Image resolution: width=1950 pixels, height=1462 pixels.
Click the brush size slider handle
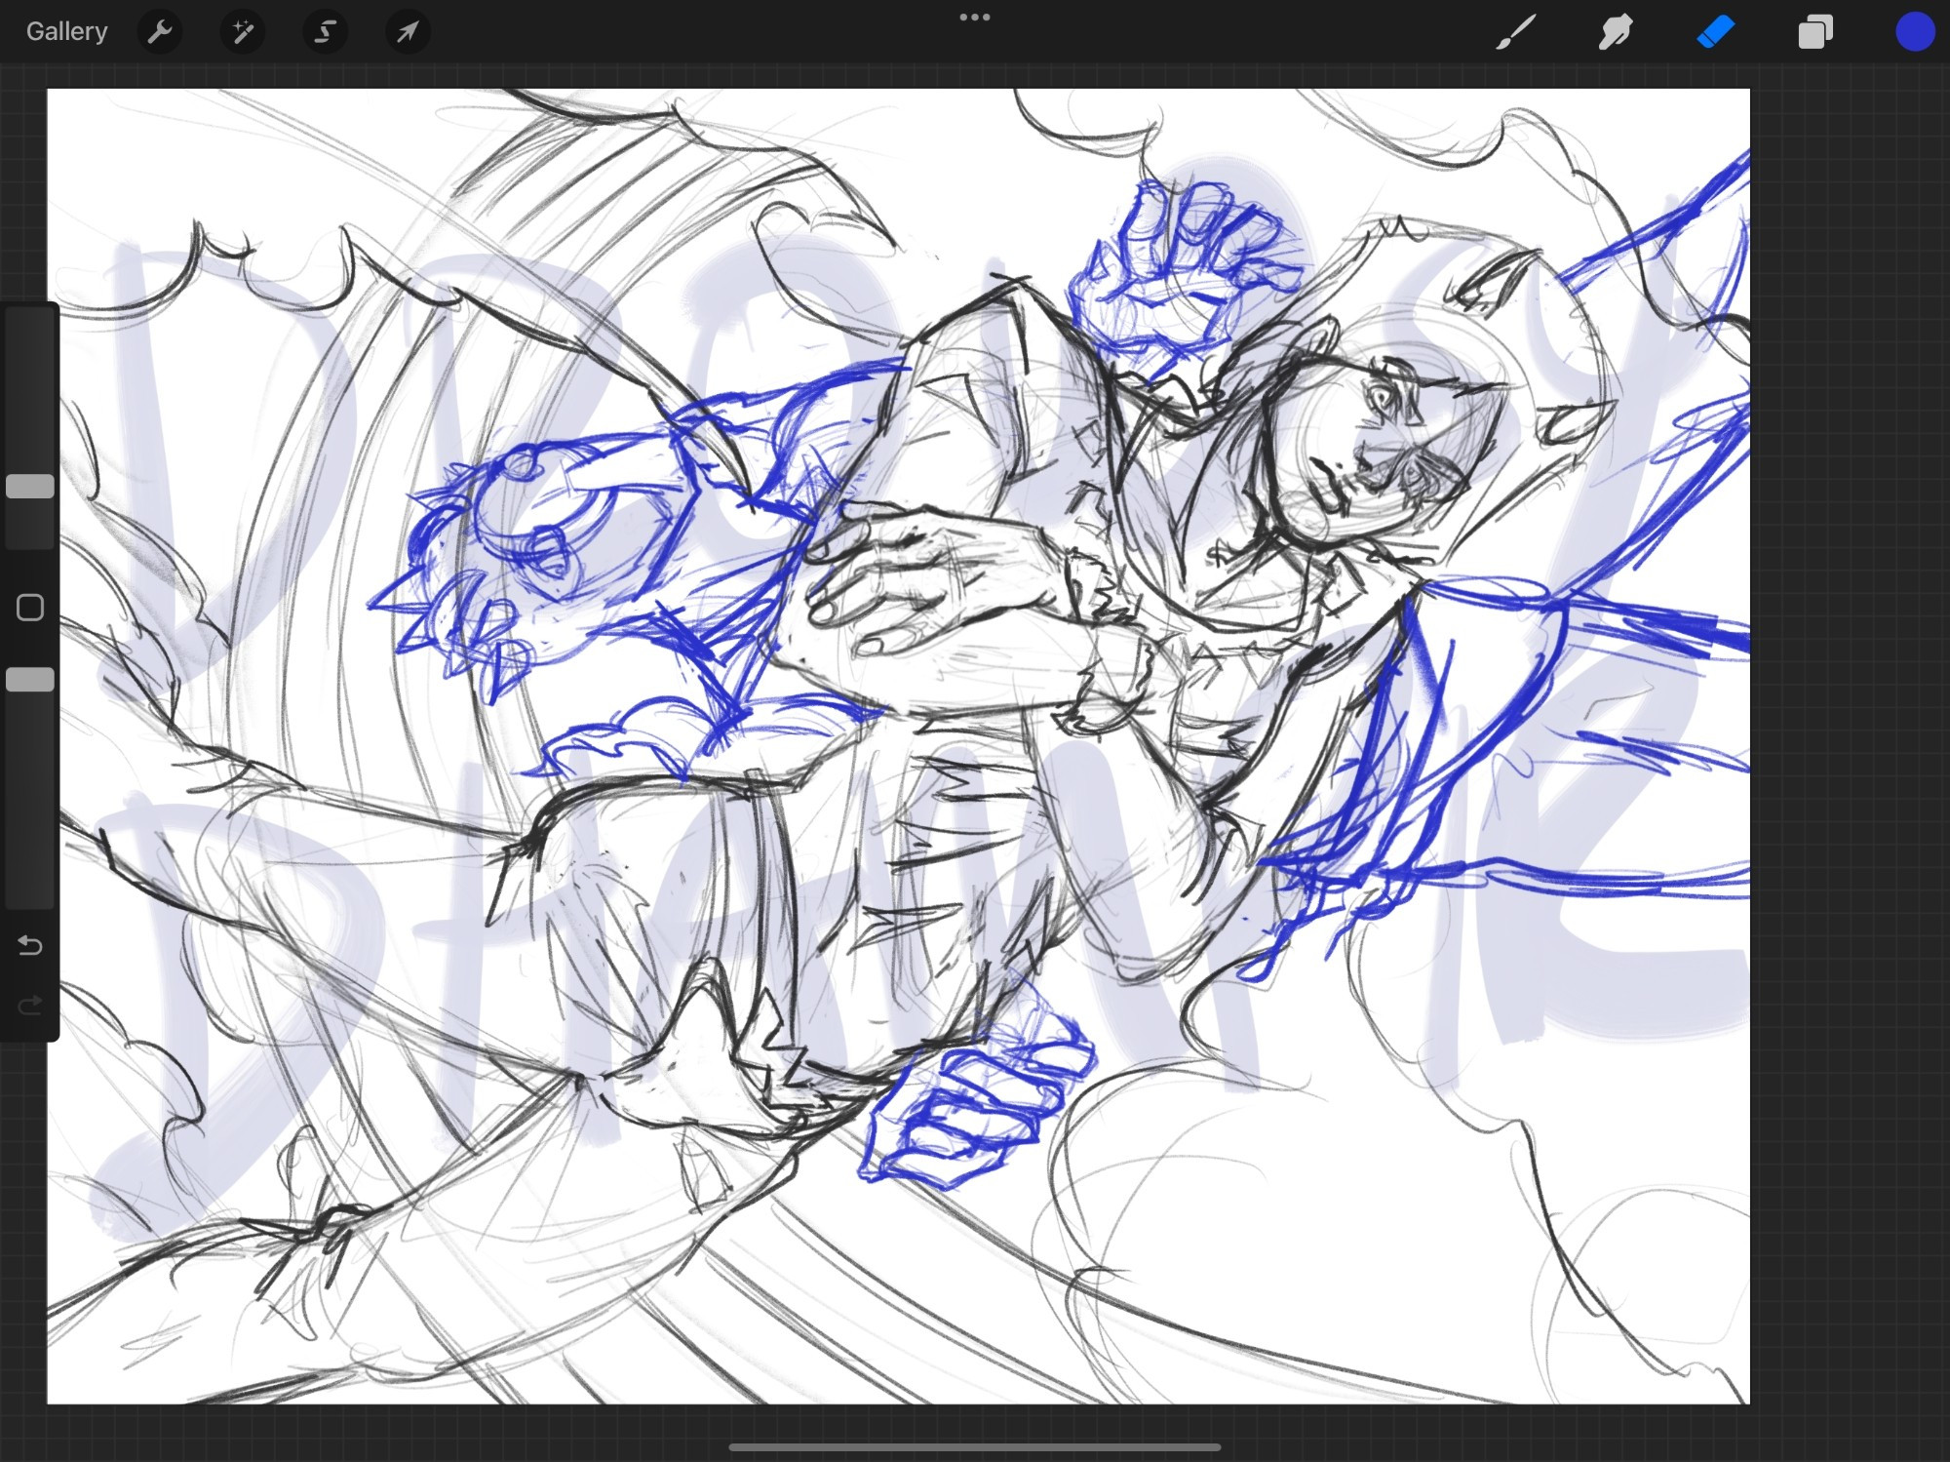click(30, 487)
